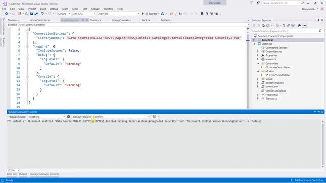The height and width of the screenshot is (183, 326).
Task: Open the Debug menu
Action: click(x=53, y=9)
